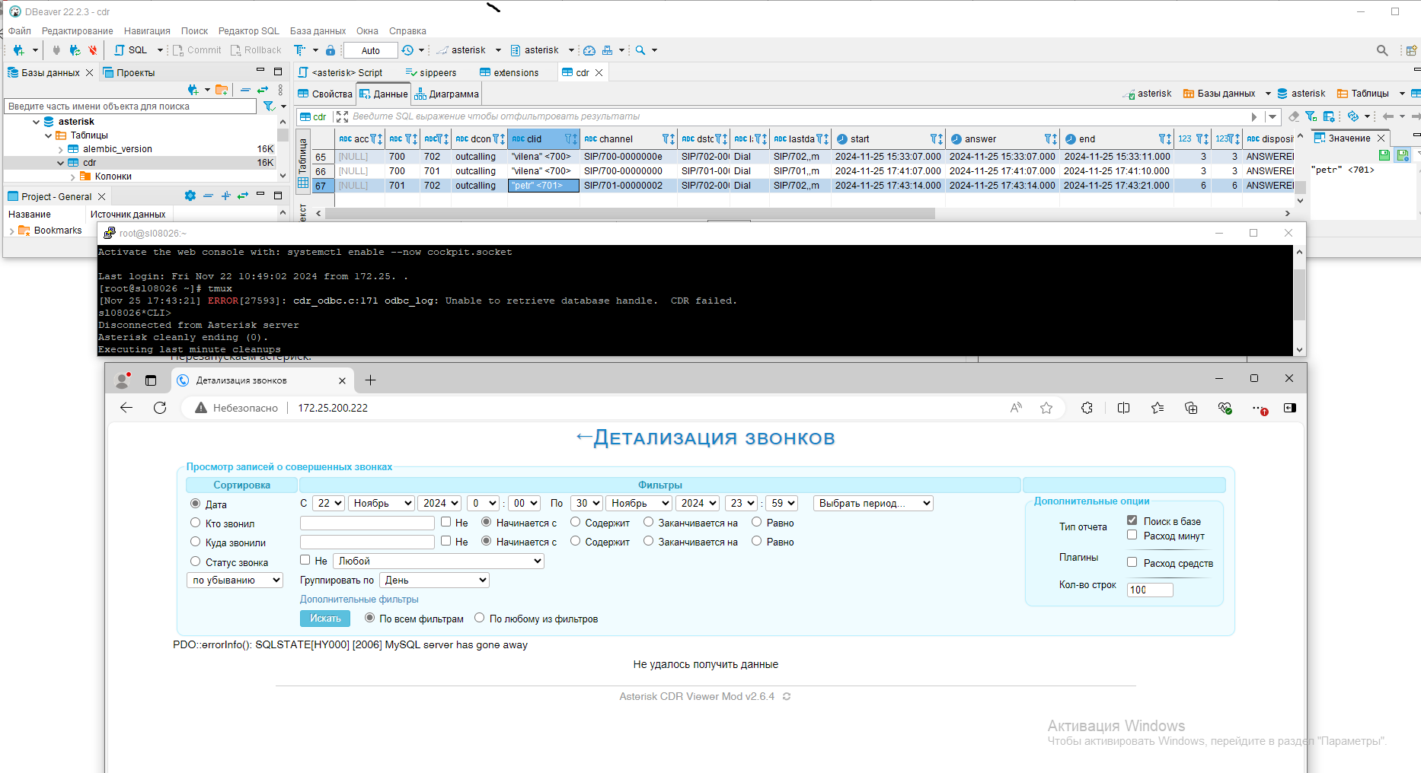Open settings gear in Project panel

pyautogui.click(x=190, y=196)
